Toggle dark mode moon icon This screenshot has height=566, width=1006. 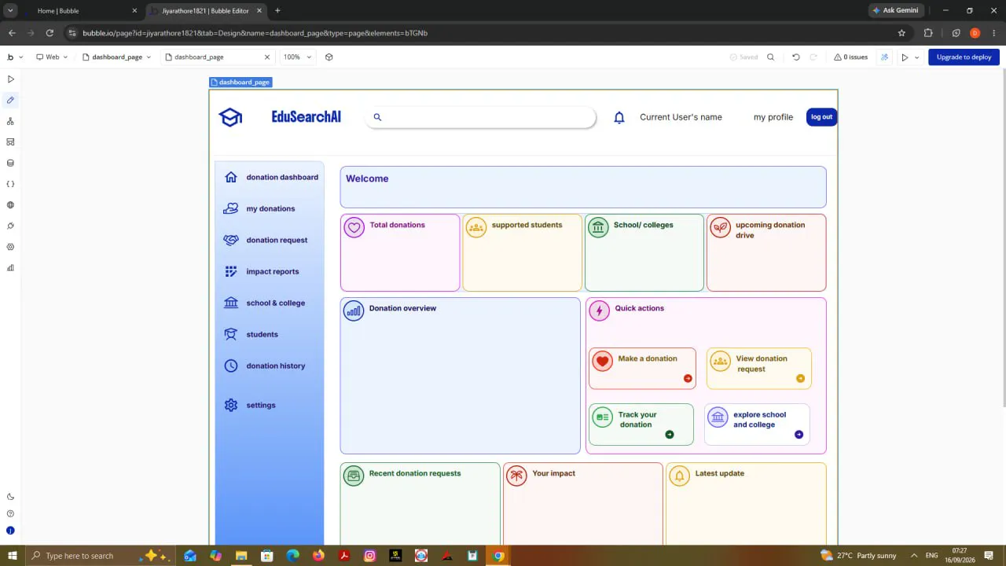coord(10,497)
